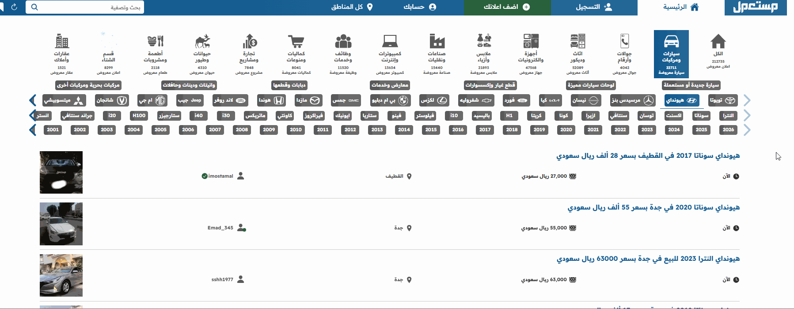The width and height of the screenshot is (794, 309).
Task: Click the اضف اعلانك add listing tab
Action: point(507,7)
